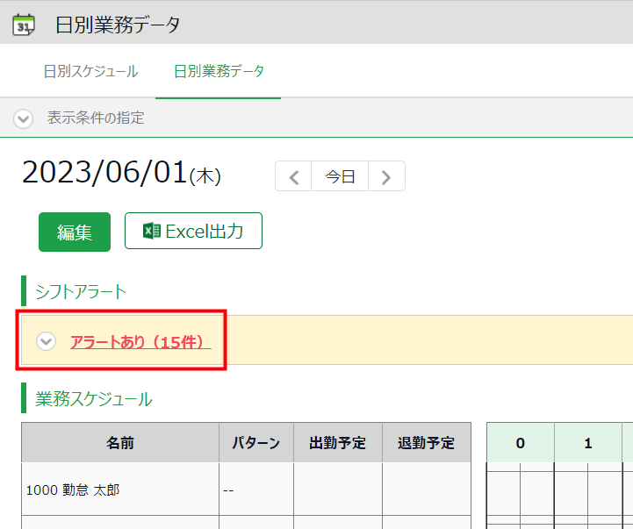Export data with Excel出力 button

click(x=193, y=232)
